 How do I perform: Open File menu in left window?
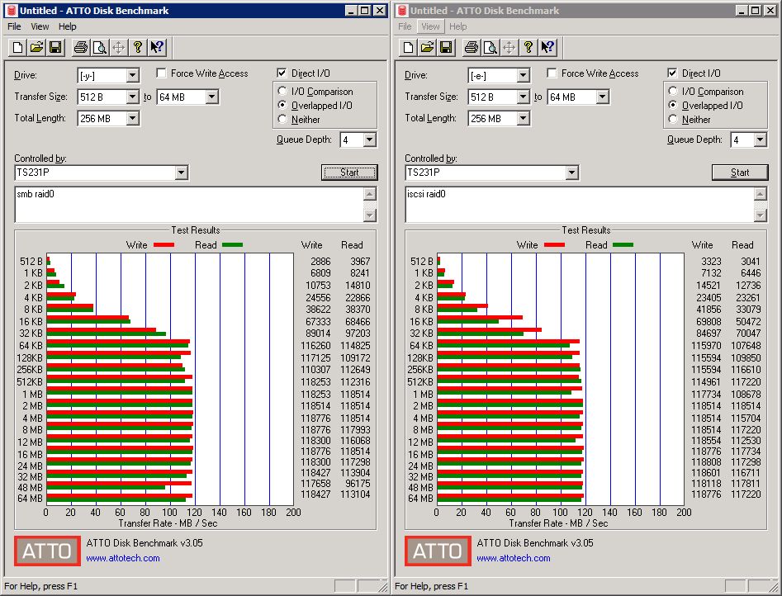(x=15, y=26)
